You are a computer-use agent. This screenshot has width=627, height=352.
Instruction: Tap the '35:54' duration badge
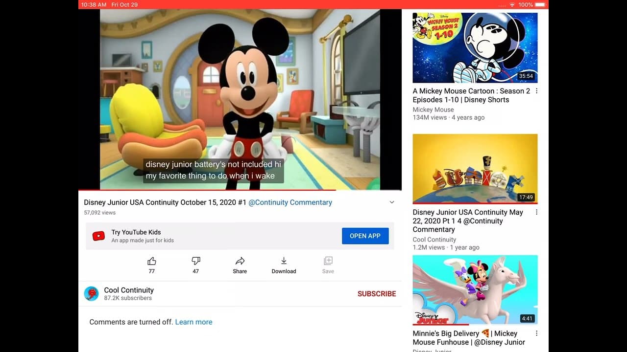pos(526,76)
